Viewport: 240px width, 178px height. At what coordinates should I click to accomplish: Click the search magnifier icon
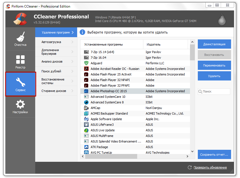(200, 92)
